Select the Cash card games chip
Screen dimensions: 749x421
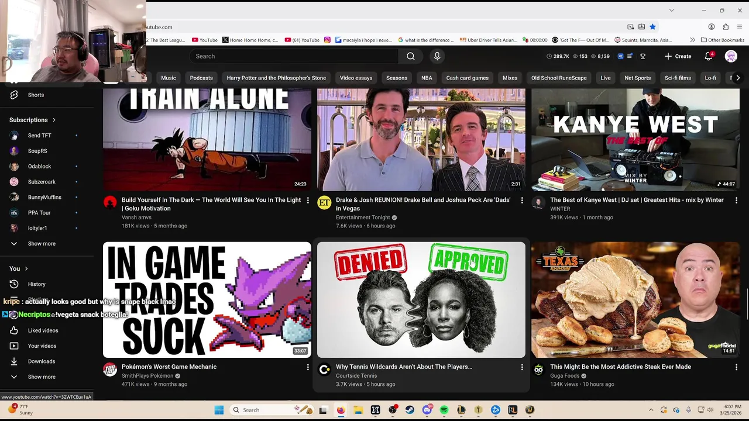pyautogui.click(x=467, y=78)
